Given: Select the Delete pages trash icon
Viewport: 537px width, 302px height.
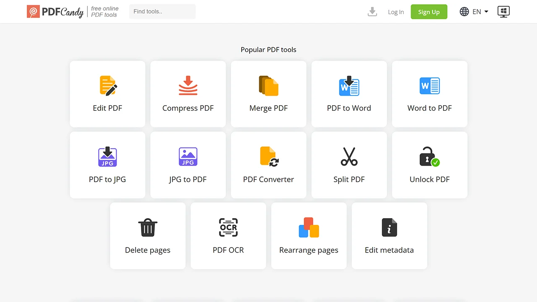Looking at the screenshot, I should click(148, 228).
